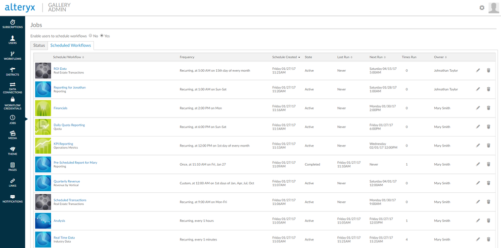Image resolution: width=501 pixels, height=248 pixels.
Task: Open Notifications in the sidebar
Action: point(13,199)
